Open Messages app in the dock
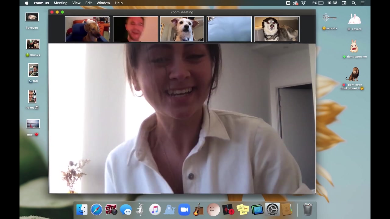The height and width of the screenshot is (219, 390). [x=126, y=210]
